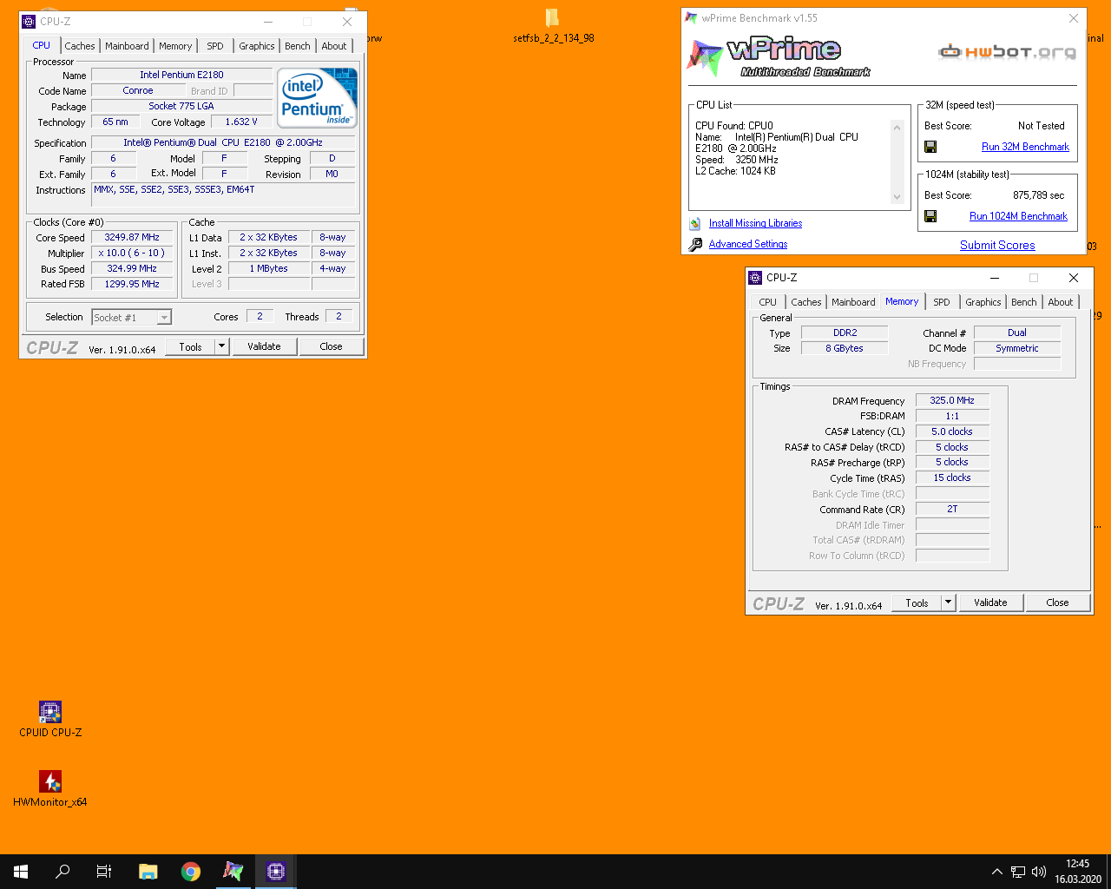Open Tools dropdown arrow in Memory window
This screenshot has height=889, width=1111.
click(x=949, y=603)
